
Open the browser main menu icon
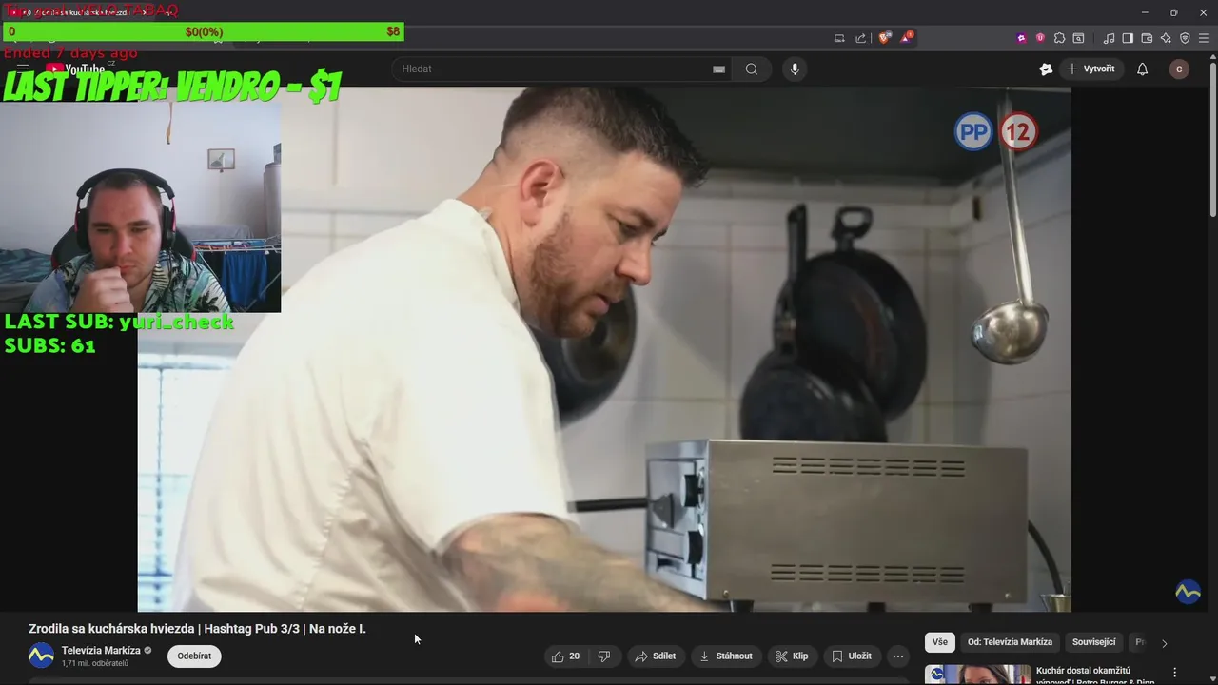[1204, 38]
